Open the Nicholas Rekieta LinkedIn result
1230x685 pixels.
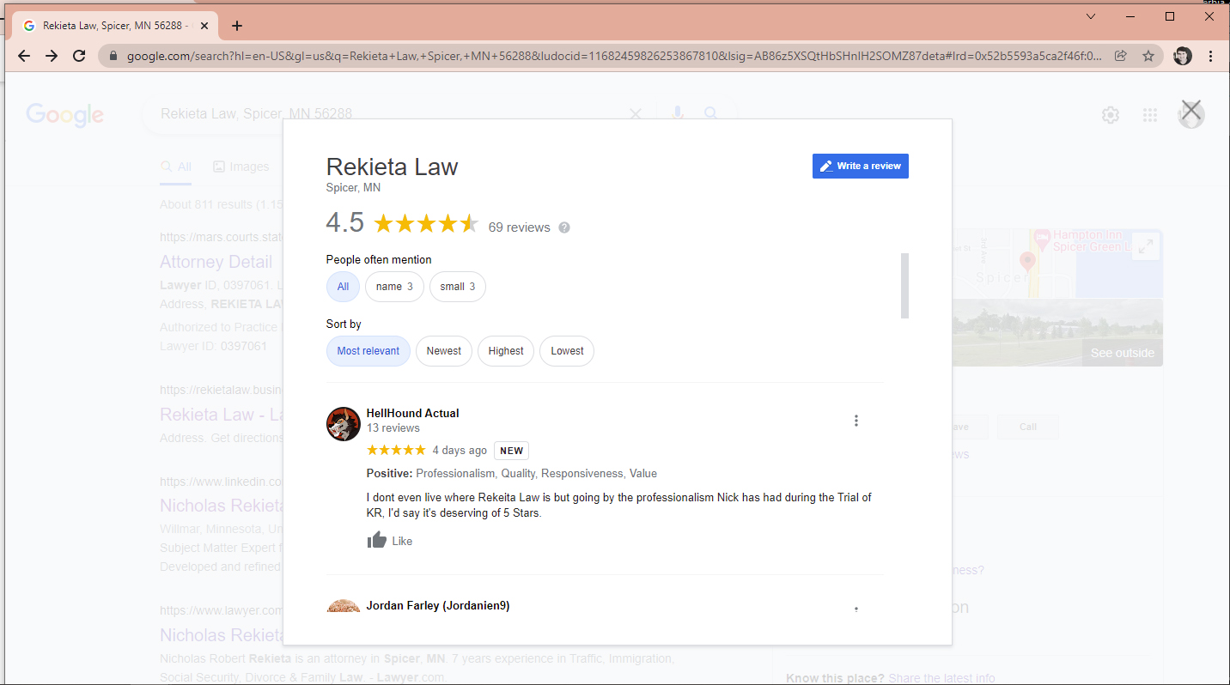(222, 506)
